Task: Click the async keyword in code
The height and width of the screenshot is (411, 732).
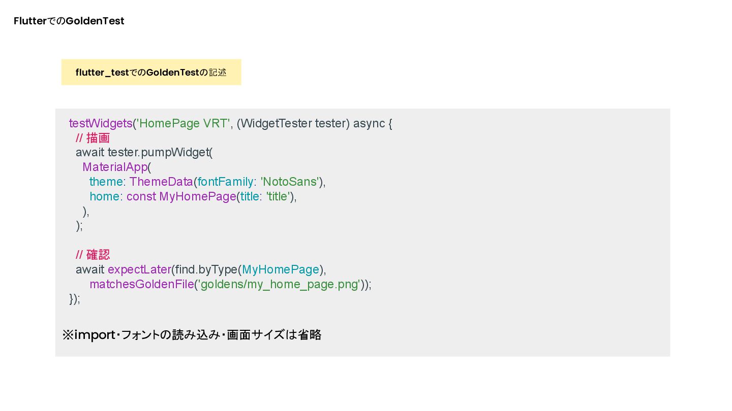Action: pos(369,123)
